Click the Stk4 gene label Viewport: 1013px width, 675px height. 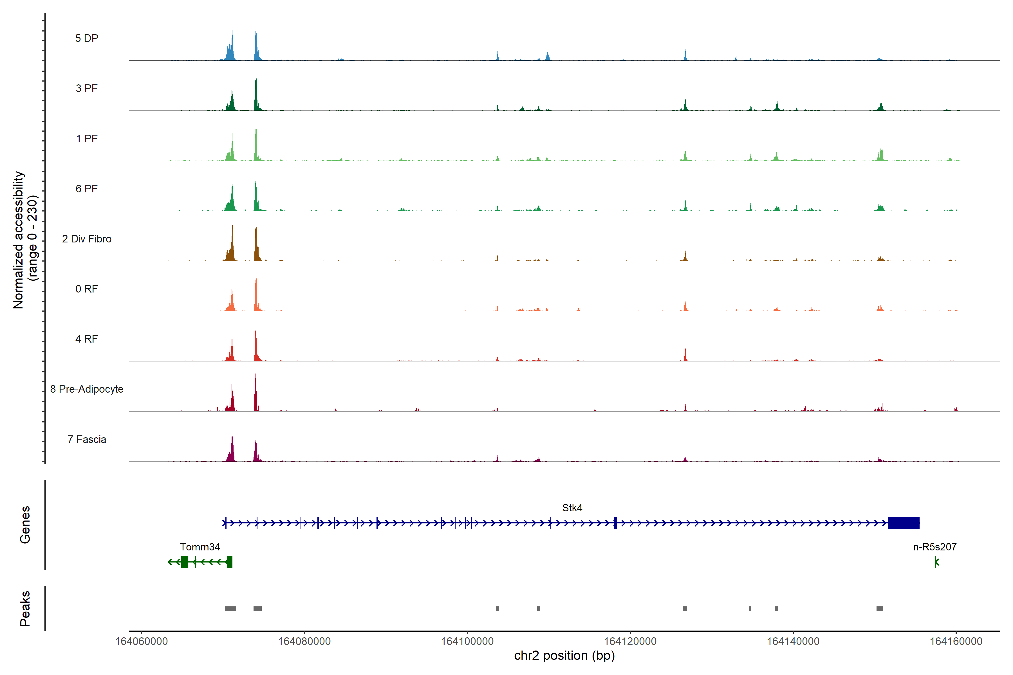click(572, 508)
